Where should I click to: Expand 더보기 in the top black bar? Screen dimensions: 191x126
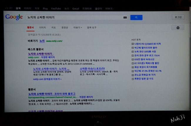point(110,8)
